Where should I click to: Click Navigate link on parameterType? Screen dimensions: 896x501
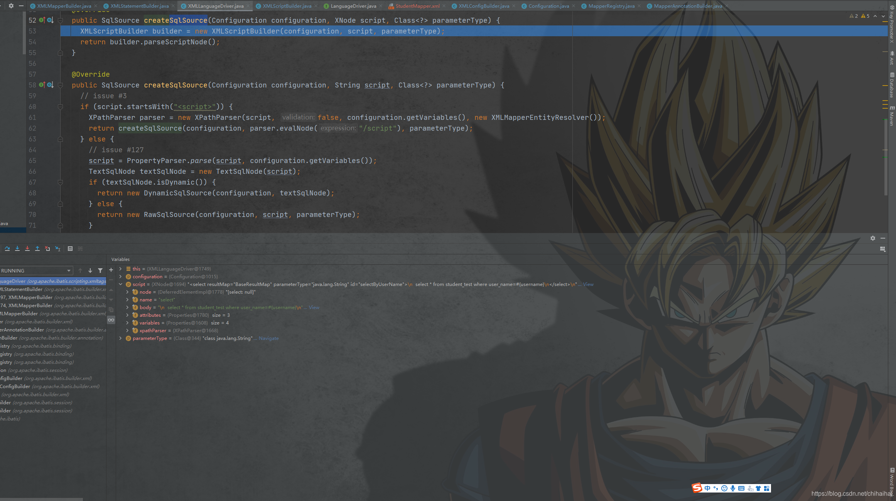(x=268, y=338)
